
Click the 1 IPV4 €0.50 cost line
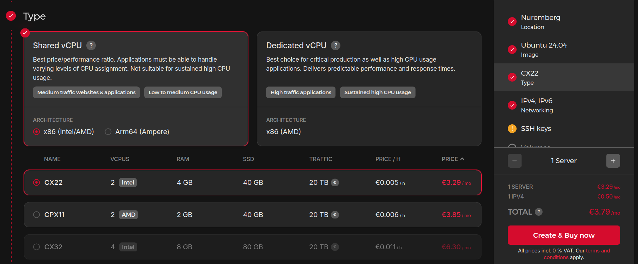(x=564, y=196)
